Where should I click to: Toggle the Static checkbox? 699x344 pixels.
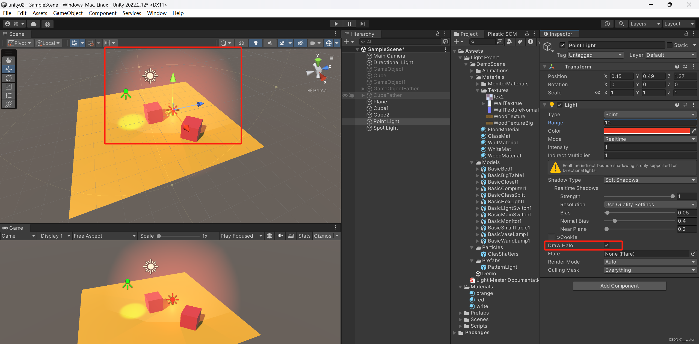670,45
